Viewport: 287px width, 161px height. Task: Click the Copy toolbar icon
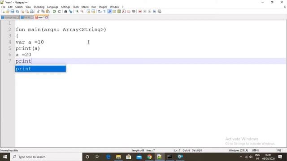(x=43, y=11)
